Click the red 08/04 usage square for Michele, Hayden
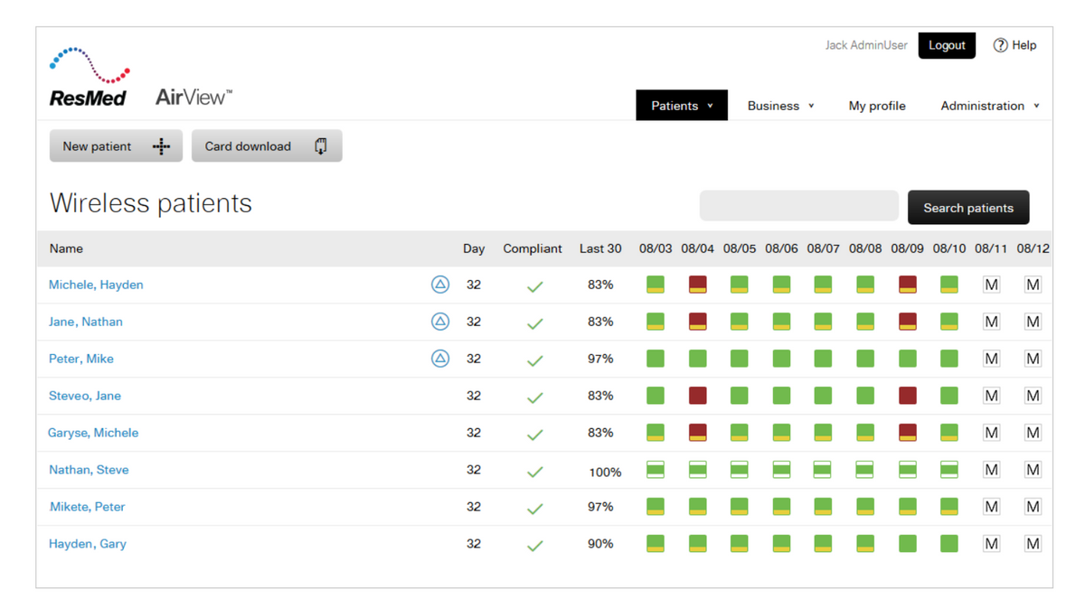Image resolution: width=1085 pixels, height=608 pixels. pos(697,285)
